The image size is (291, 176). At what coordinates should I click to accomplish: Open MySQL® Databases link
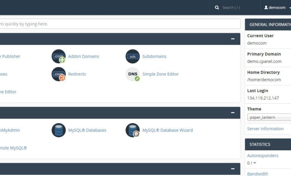tap(87, 130)
